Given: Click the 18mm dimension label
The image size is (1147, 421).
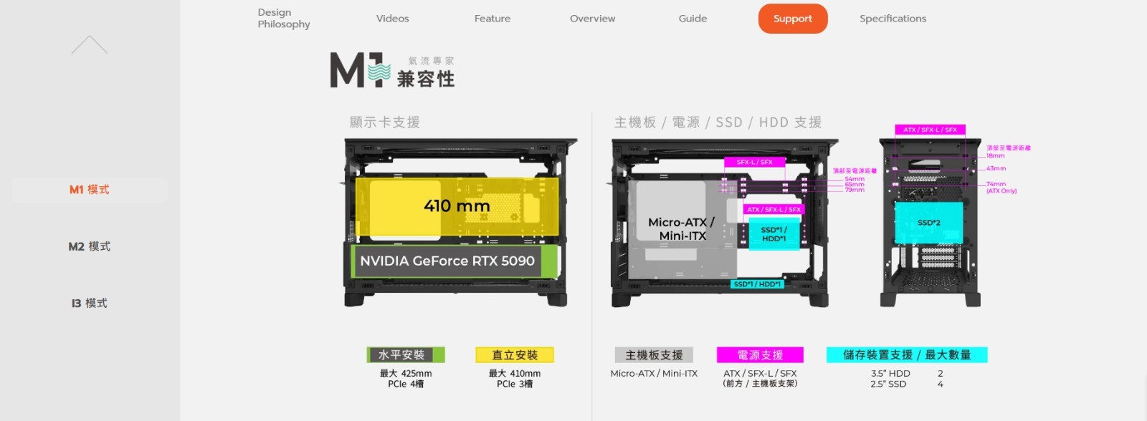Looking at the screenshot, I should pyautogui.click(x=996, y=155).
